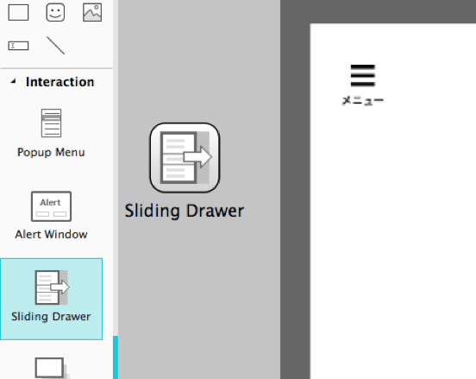This screenshot has width=476, height=379.
Task: Click the Alert Window label text
Action: [51, 234]
